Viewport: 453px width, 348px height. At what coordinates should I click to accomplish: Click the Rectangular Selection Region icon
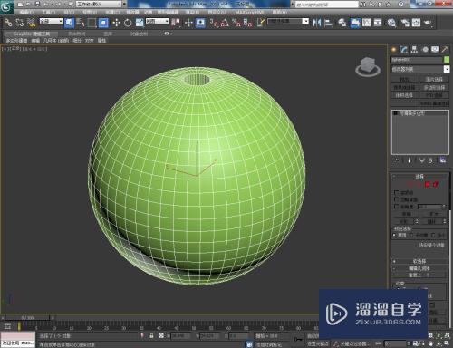92,23
